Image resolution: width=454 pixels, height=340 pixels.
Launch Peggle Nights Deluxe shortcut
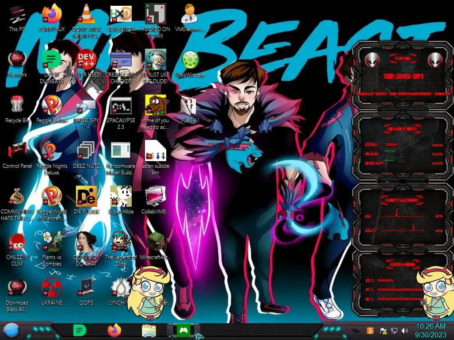(x=51, y=158)
